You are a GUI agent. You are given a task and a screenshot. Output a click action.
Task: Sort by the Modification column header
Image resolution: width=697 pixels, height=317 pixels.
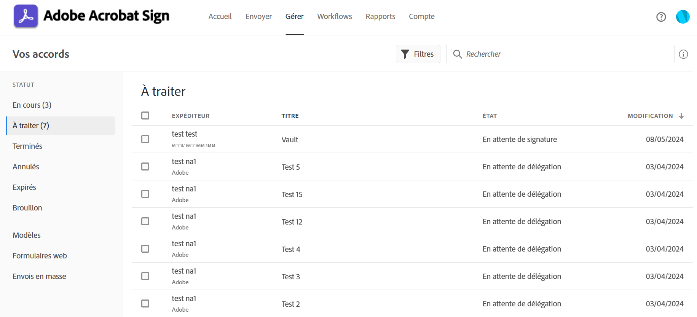point(650,116)
